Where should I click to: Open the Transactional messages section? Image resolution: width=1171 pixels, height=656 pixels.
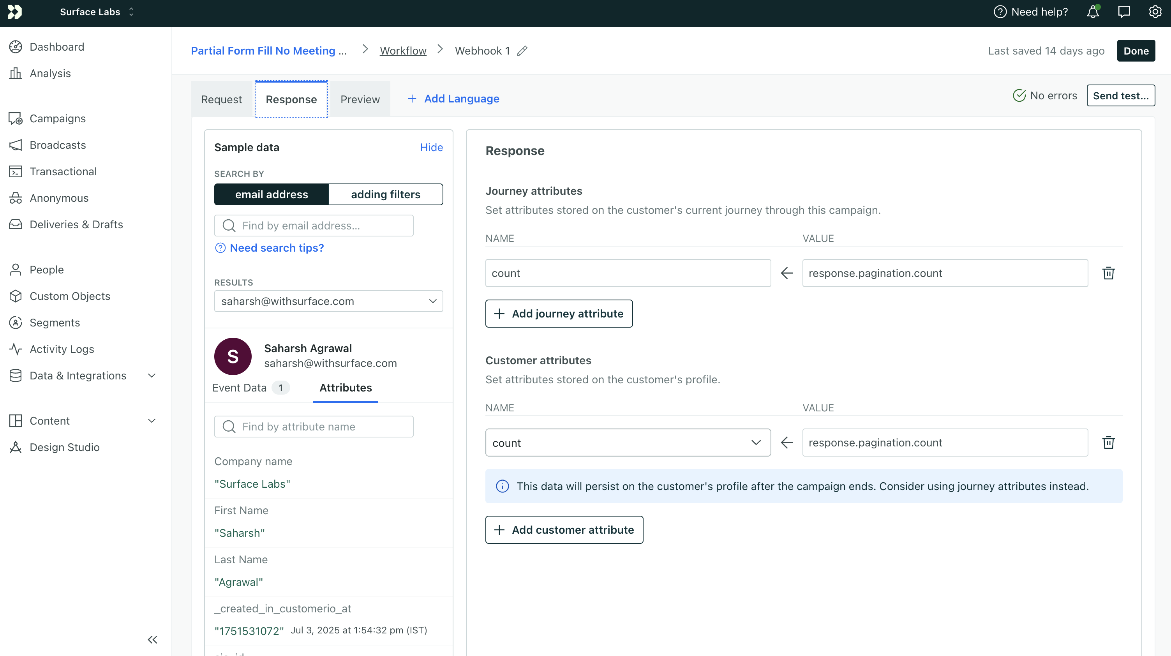pos(63,171)
